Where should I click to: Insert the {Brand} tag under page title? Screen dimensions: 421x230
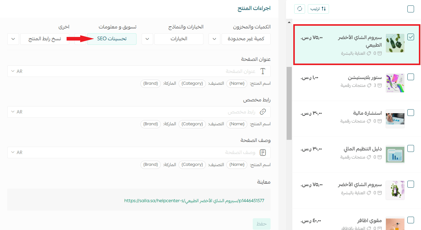click(x=151, y=84)
